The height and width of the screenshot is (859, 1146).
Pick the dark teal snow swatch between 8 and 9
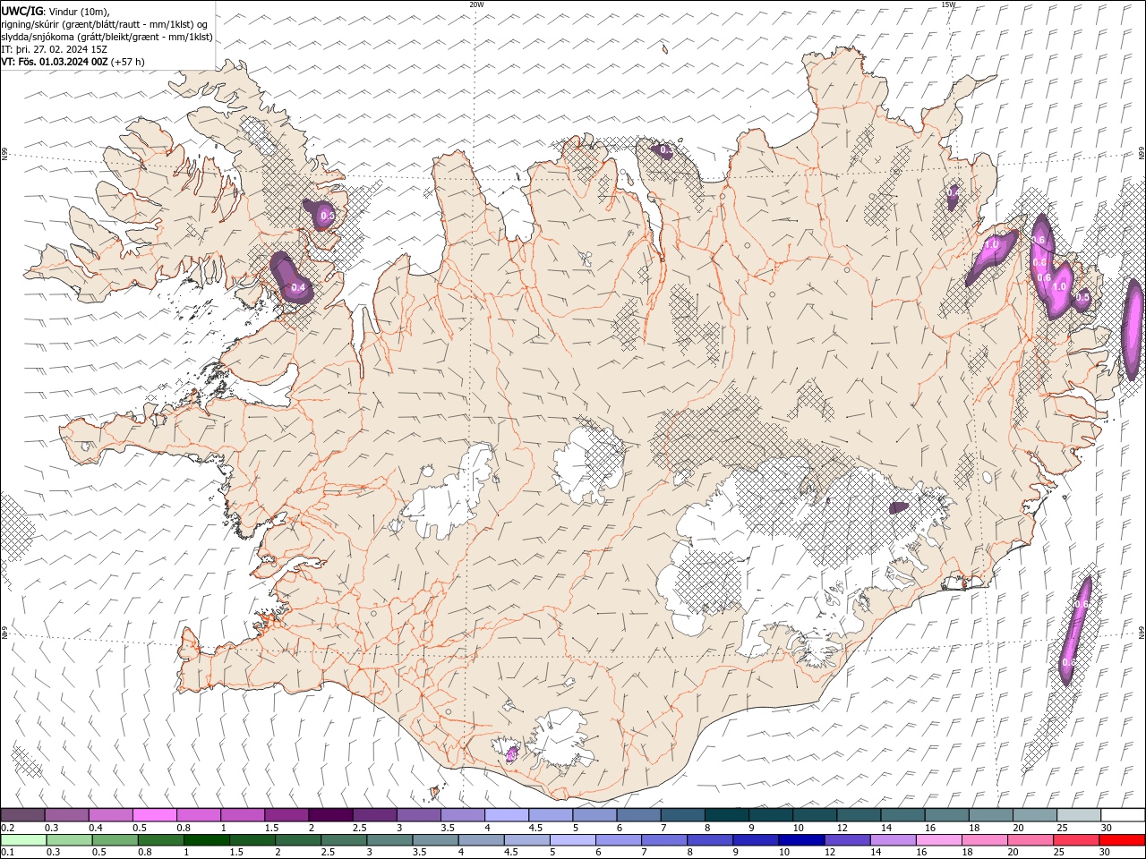pos(727,815)
